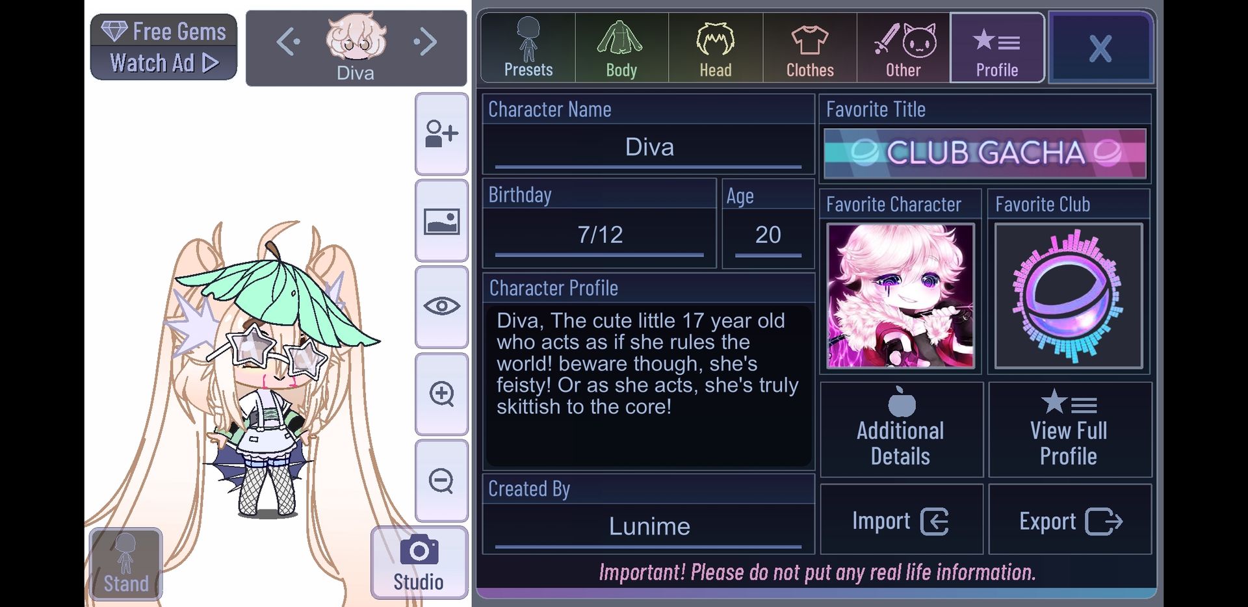Viewport: 1248px width, 607px height.
Task: Click the add character icon
Action: coord(441,134)
